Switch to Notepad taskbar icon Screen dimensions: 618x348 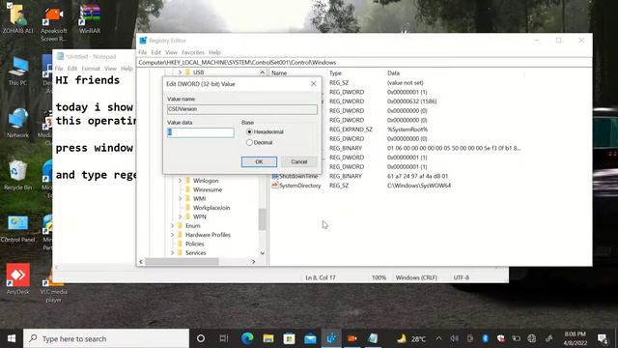[x=373, y=338]
